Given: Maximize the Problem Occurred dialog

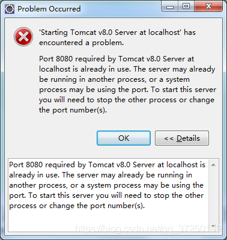Looking at the screenshot, I should click(186, 7).
